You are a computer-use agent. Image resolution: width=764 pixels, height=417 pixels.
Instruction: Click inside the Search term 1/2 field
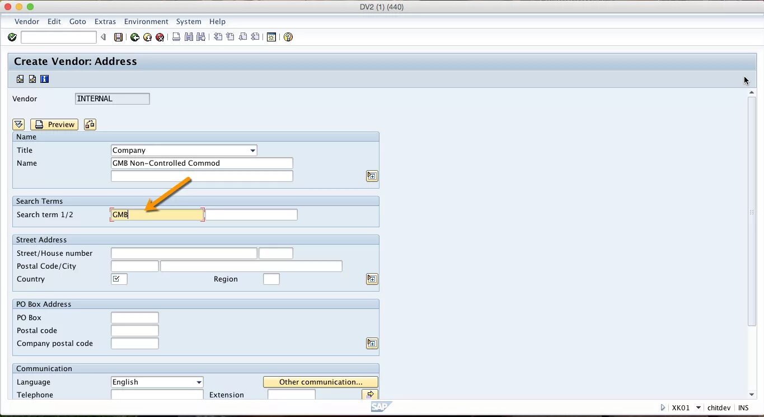click(157, 214)
